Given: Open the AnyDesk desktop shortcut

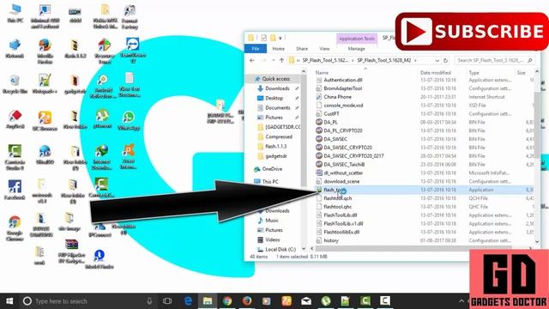Looking at the screenshot, I should (x=15, y=119).
